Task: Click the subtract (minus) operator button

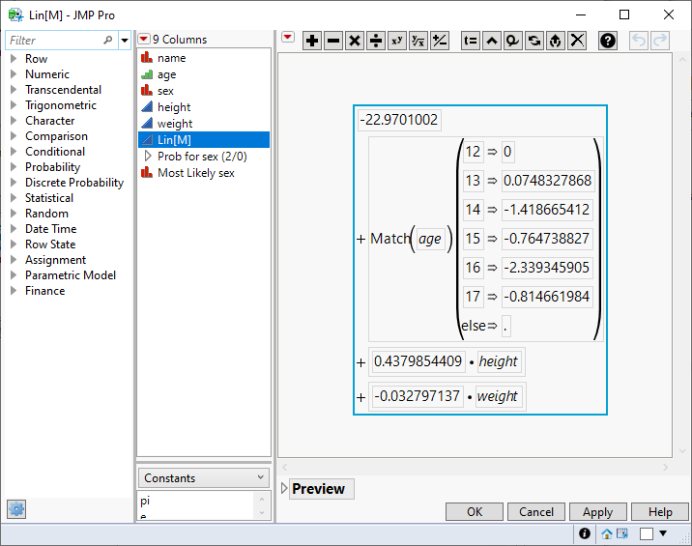Action: [x=333, y=41]
